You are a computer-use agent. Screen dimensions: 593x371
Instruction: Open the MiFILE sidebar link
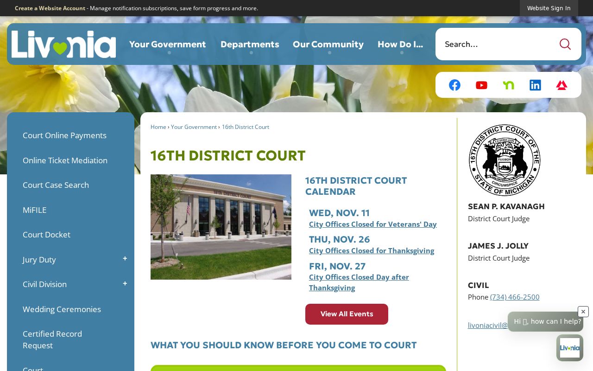[x=35, y=210]
